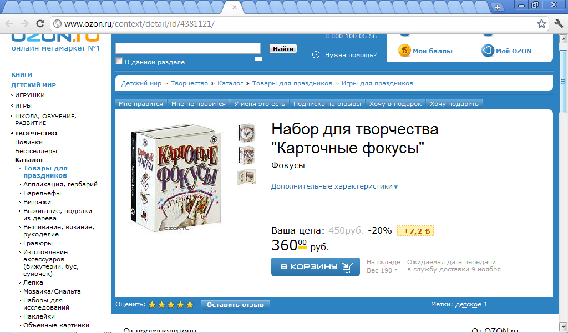Click the on-screen keyboard icon below search
Viewport: 568px width, 333px height.
pos(258,59)
